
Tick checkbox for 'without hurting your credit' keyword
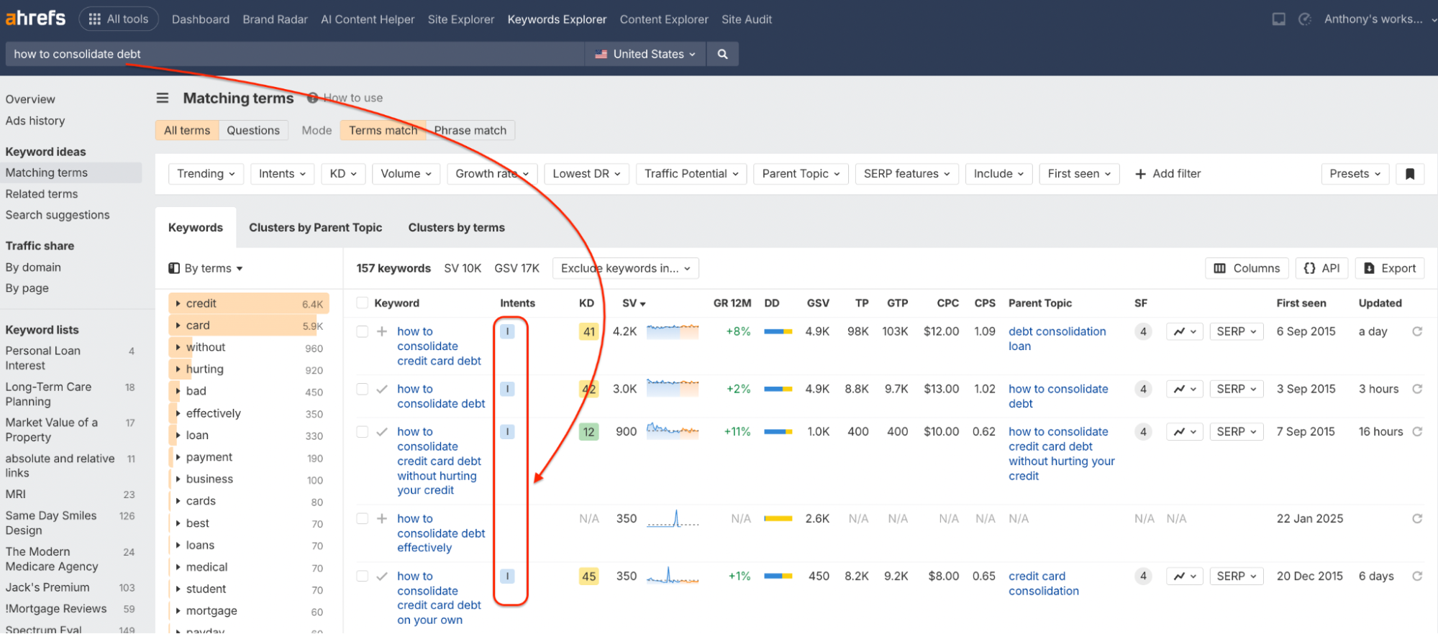point(363,432)
